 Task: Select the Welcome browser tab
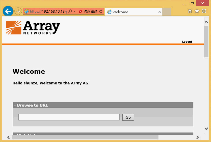pyautogui.click(x=134, y=12)
